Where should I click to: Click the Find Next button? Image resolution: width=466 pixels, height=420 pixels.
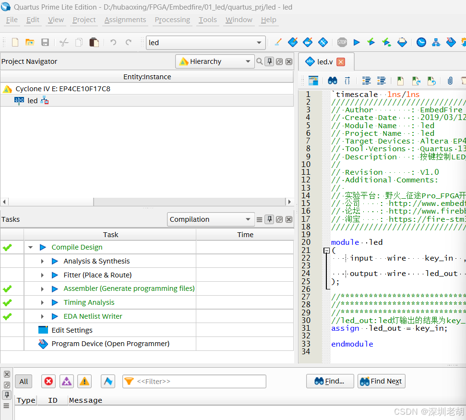382,381
